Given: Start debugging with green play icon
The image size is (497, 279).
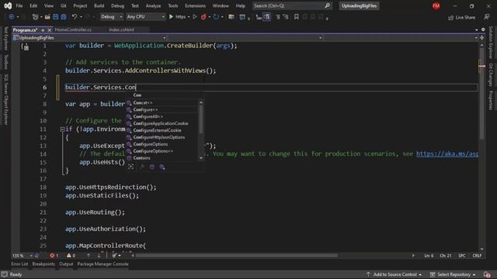Looking at the screenshot, I should coord(171,17).
